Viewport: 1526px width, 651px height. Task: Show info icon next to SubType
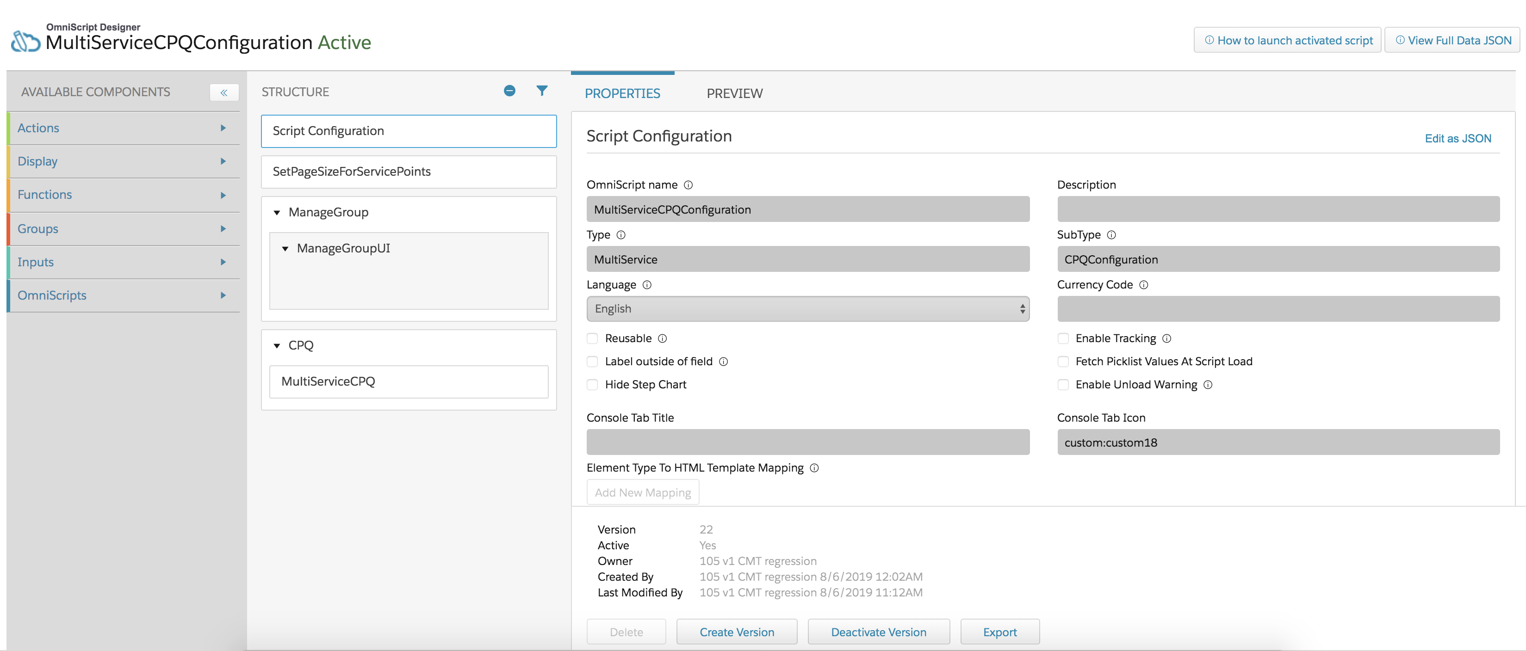tap(1111, 235)
